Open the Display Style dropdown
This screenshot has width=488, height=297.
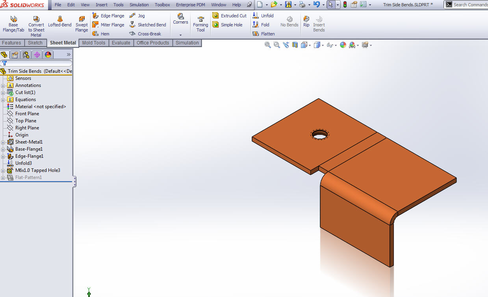click(x=323, y=45)
